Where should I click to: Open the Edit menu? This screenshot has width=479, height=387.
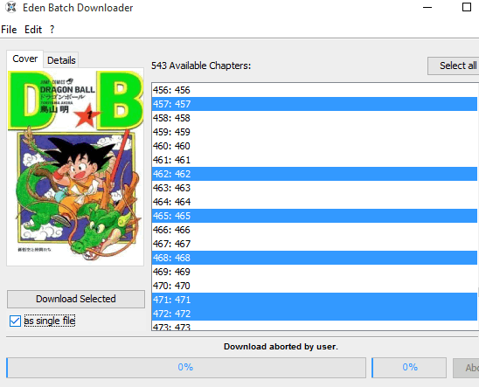(x=33, y=30)
